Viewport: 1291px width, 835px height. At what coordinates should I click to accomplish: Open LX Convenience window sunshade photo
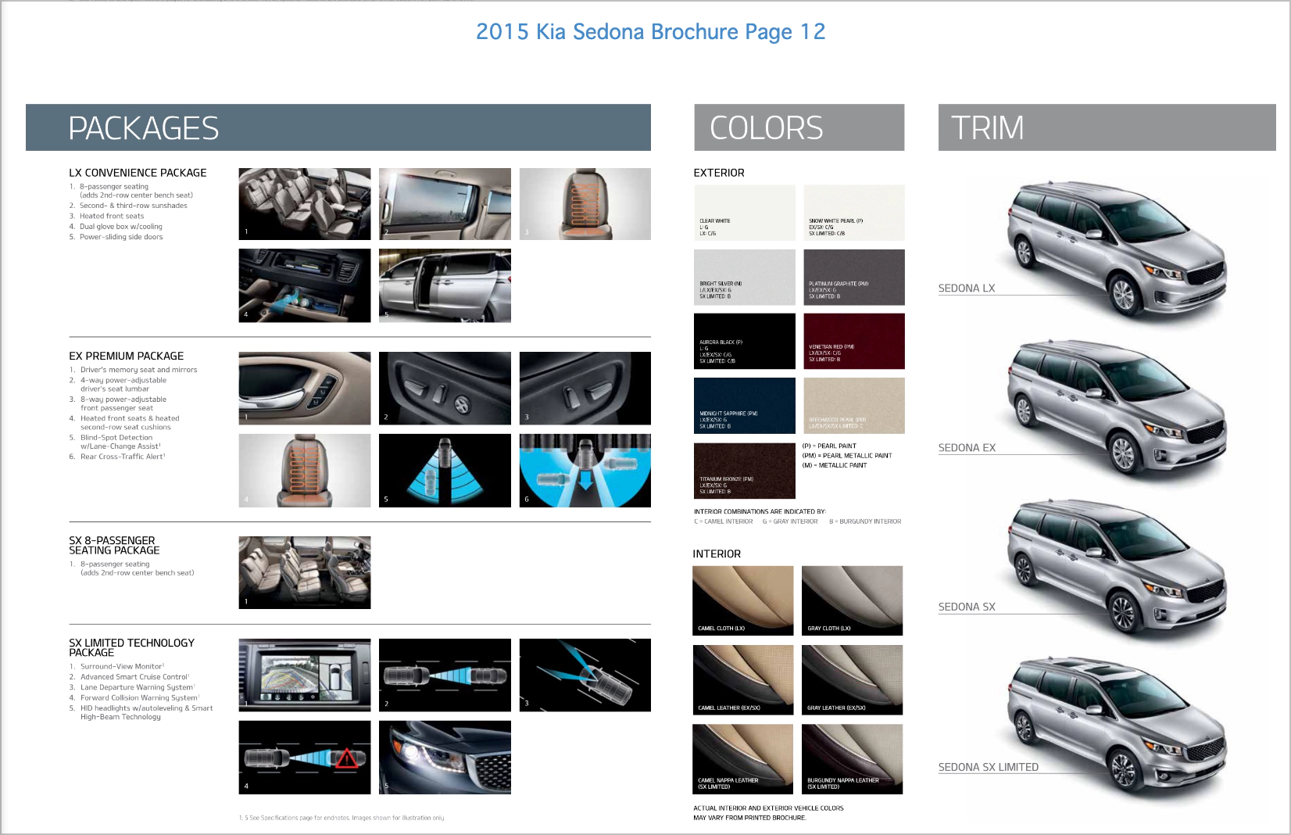pyautogui.click(x=445, y=204)
